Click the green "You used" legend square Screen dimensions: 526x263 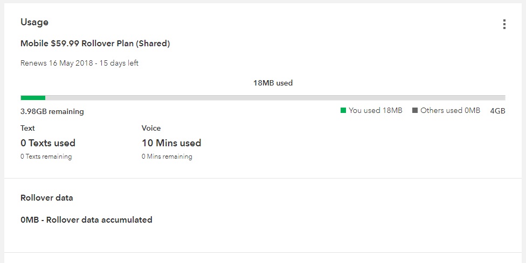[343, 111]
